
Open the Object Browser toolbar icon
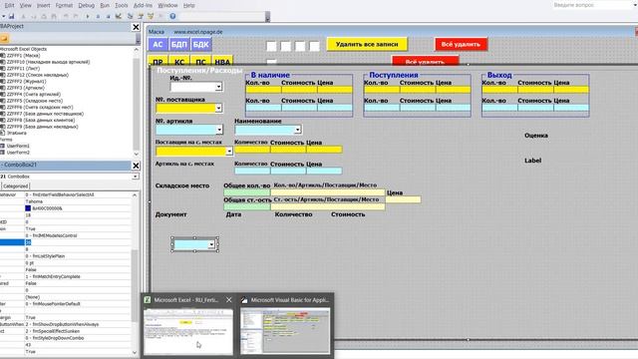coord(151,16)
